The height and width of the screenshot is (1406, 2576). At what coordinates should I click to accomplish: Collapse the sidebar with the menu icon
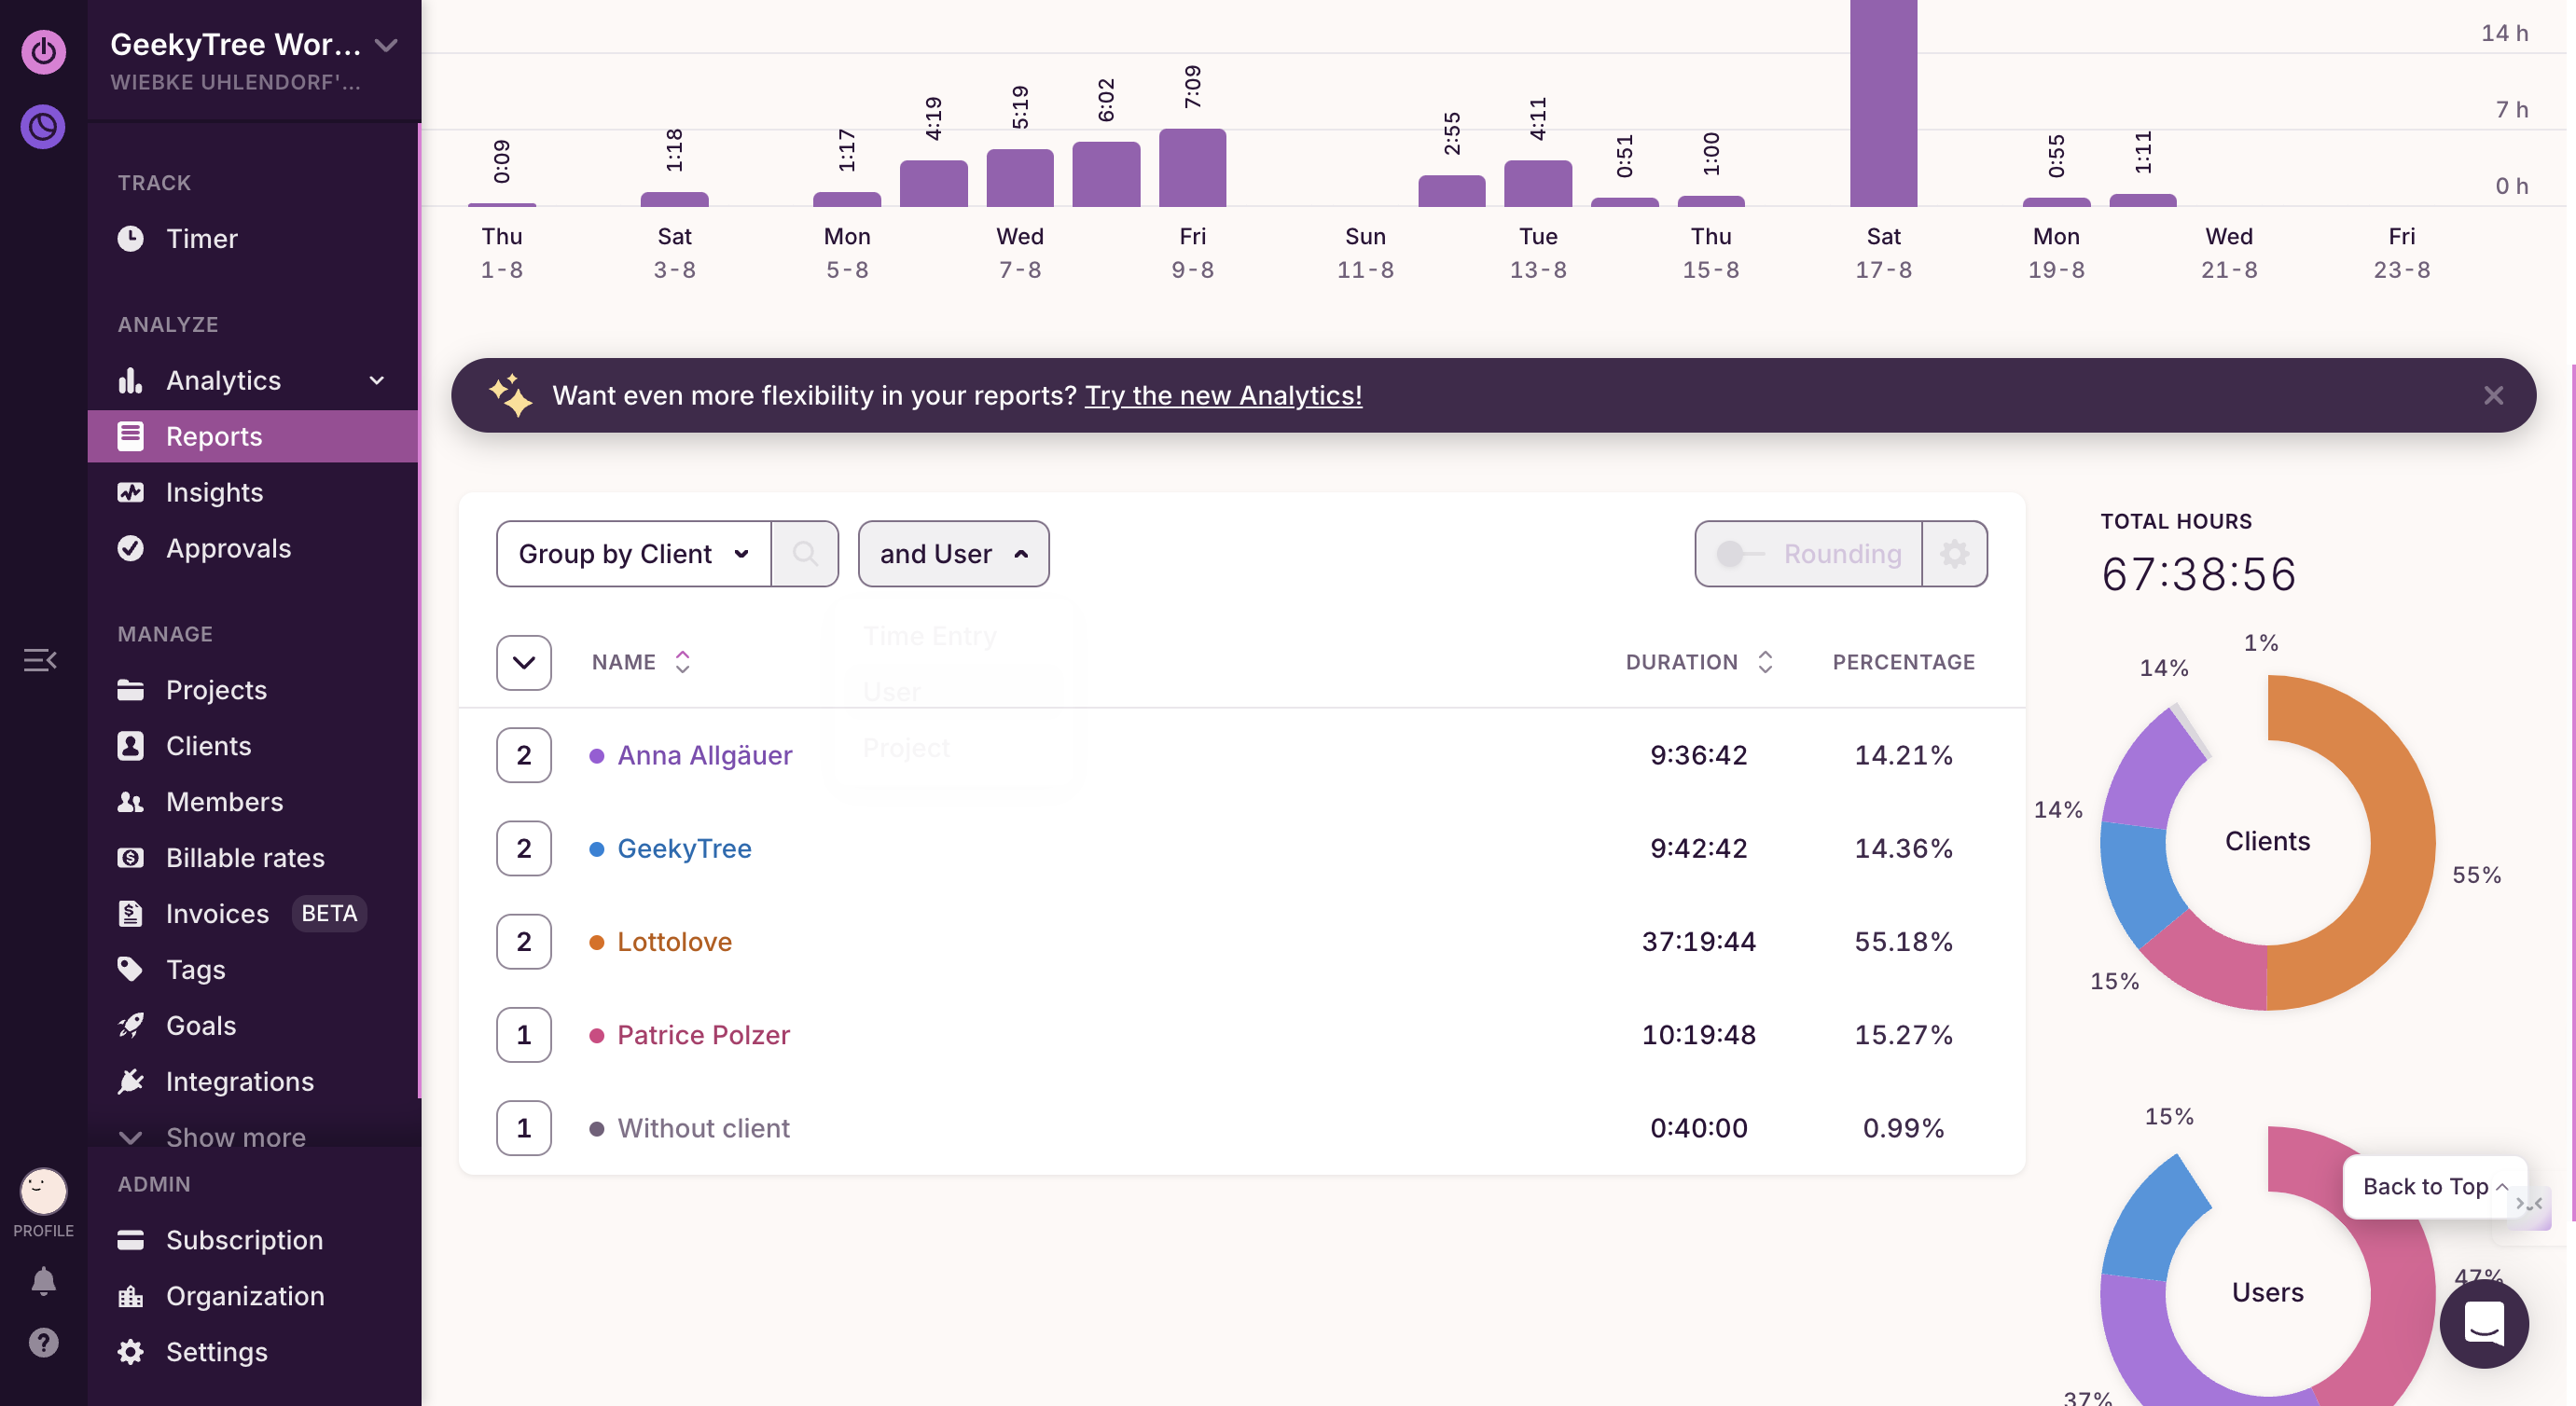click(x=40, y=660)
